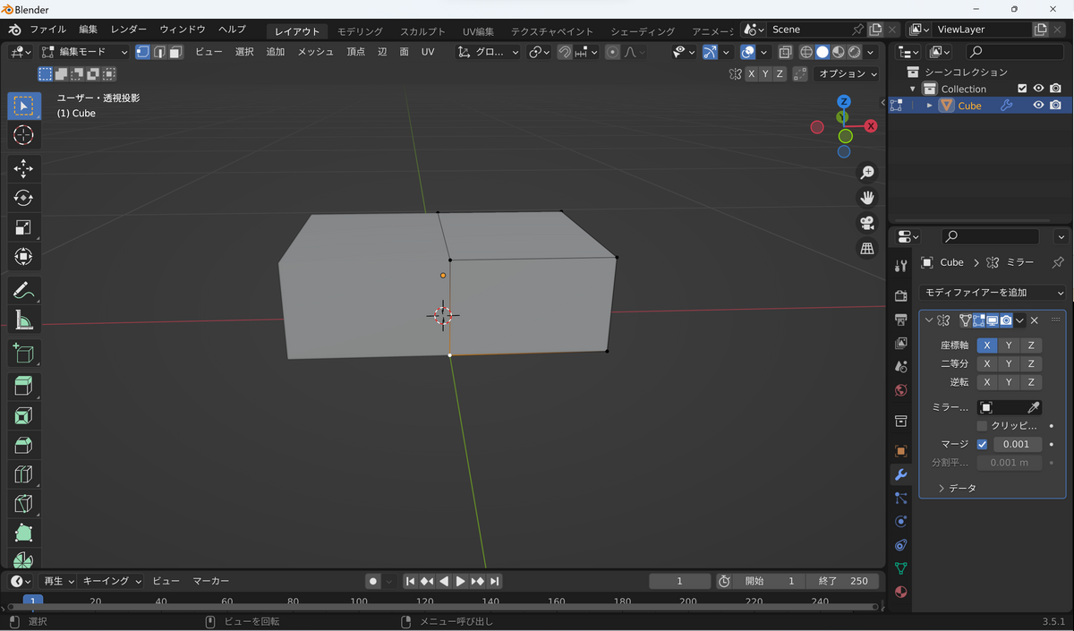Image resolution: width=1074 pixels, height=631 pixels.
Task: Switch to edge select mode
Action: 159,52
